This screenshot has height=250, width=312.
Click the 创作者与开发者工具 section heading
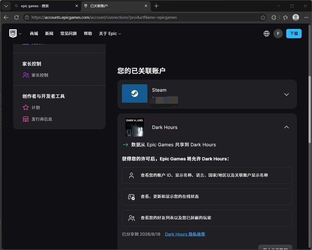pos(43,96)
